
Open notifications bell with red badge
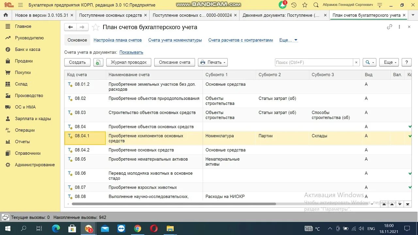[x=283, y=5]
